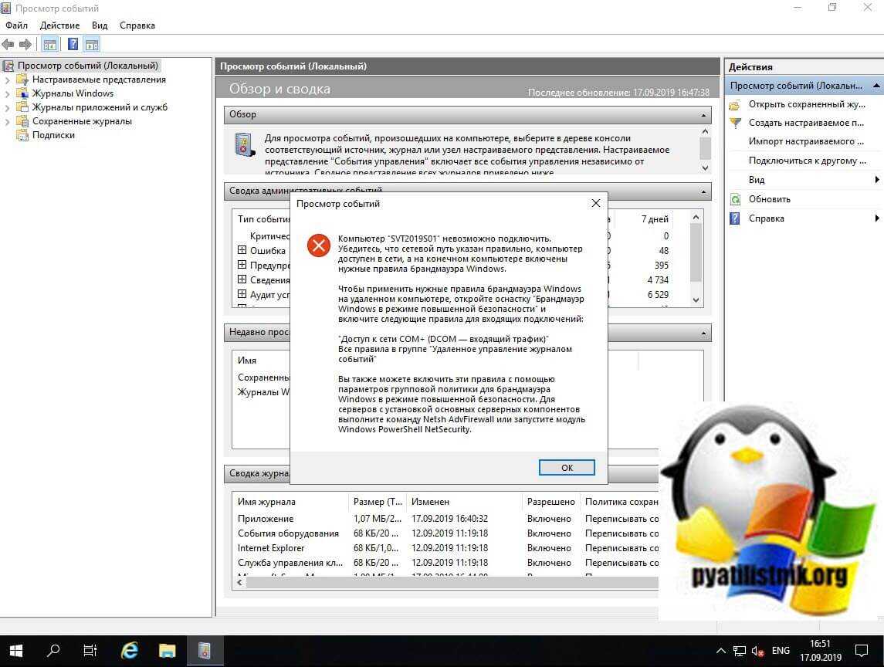This screenshot has width=884, height=667.
Task: Expand the Ошибка event type row
Action: [x=242, y=250]
